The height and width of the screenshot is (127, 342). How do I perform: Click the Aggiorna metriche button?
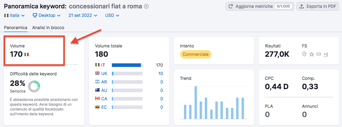pos(259,6)
